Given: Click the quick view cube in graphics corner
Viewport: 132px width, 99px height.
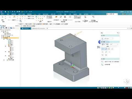Looking at the screenshot, I should (x=127, y=81).
